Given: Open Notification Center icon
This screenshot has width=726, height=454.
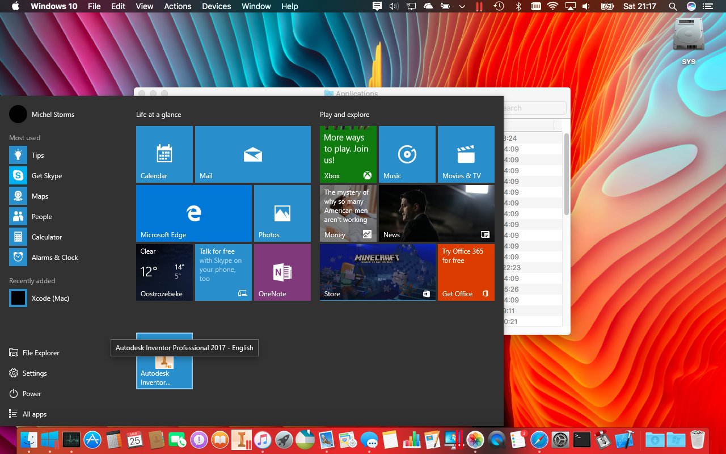Looking at the screenshot, I should (x=707, y=6).
